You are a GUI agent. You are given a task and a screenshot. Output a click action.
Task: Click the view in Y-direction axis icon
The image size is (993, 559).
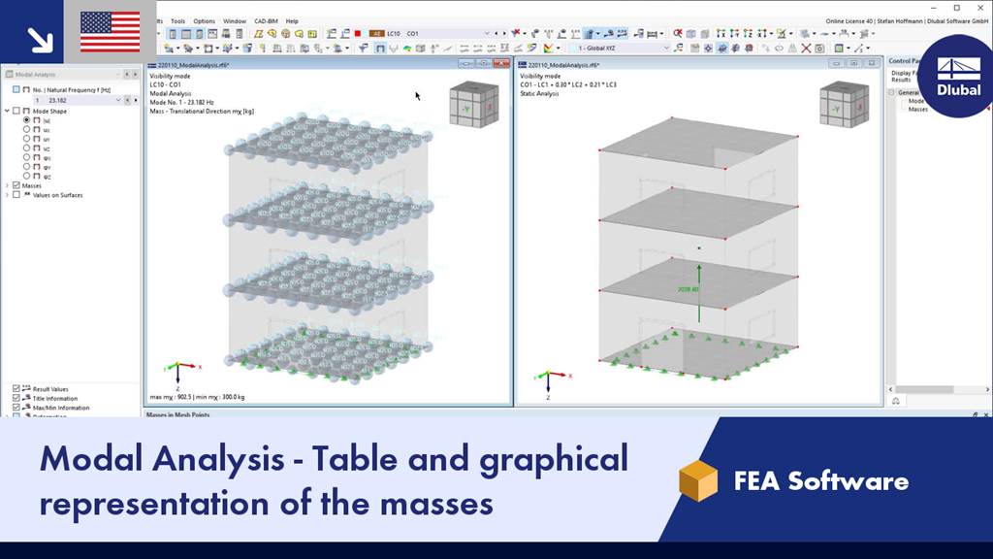point(734,34)
